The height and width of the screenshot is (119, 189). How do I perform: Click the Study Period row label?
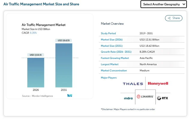[108, 33]
